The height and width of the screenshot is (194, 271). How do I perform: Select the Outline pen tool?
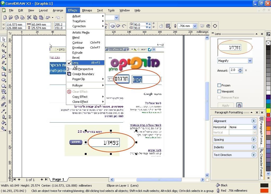(x=3, y=117)
